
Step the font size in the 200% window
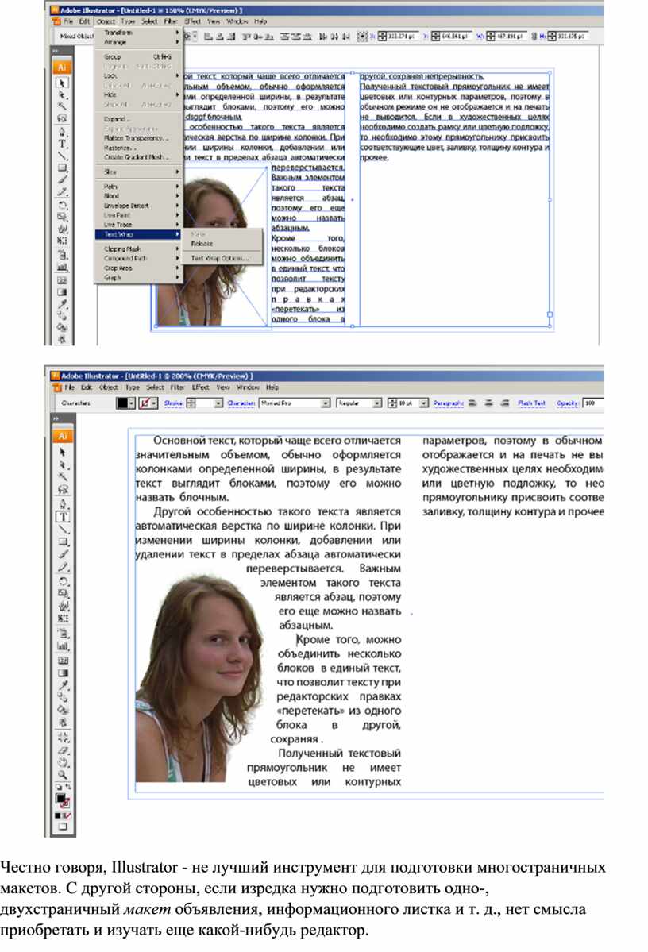click(x=392, y=403)
